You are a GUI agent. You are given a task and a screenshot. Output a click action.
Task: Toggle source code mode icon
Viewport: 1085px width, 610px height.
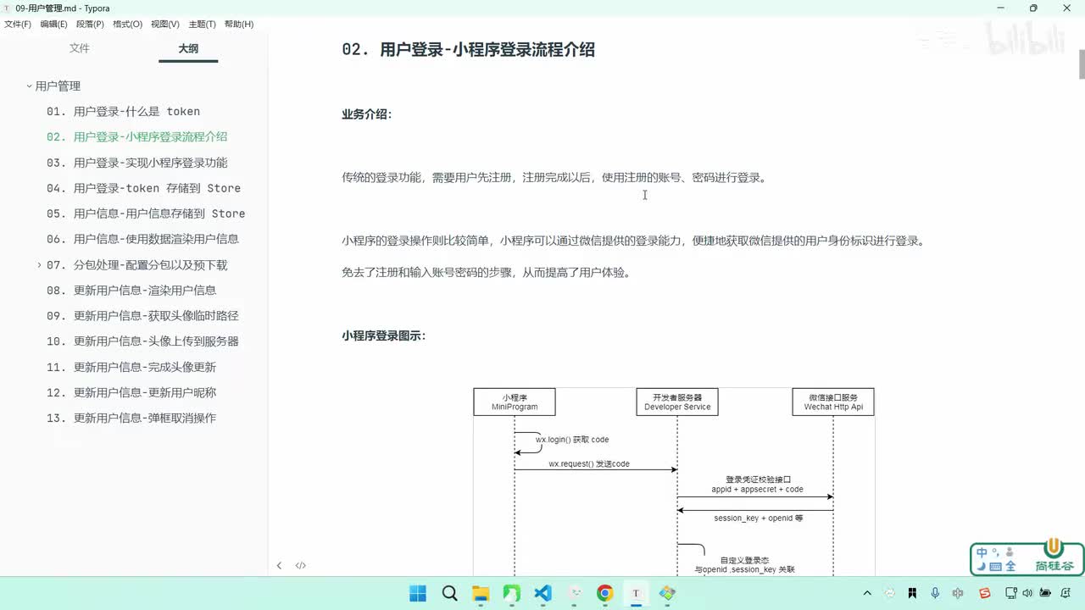[x=300, y=565]
